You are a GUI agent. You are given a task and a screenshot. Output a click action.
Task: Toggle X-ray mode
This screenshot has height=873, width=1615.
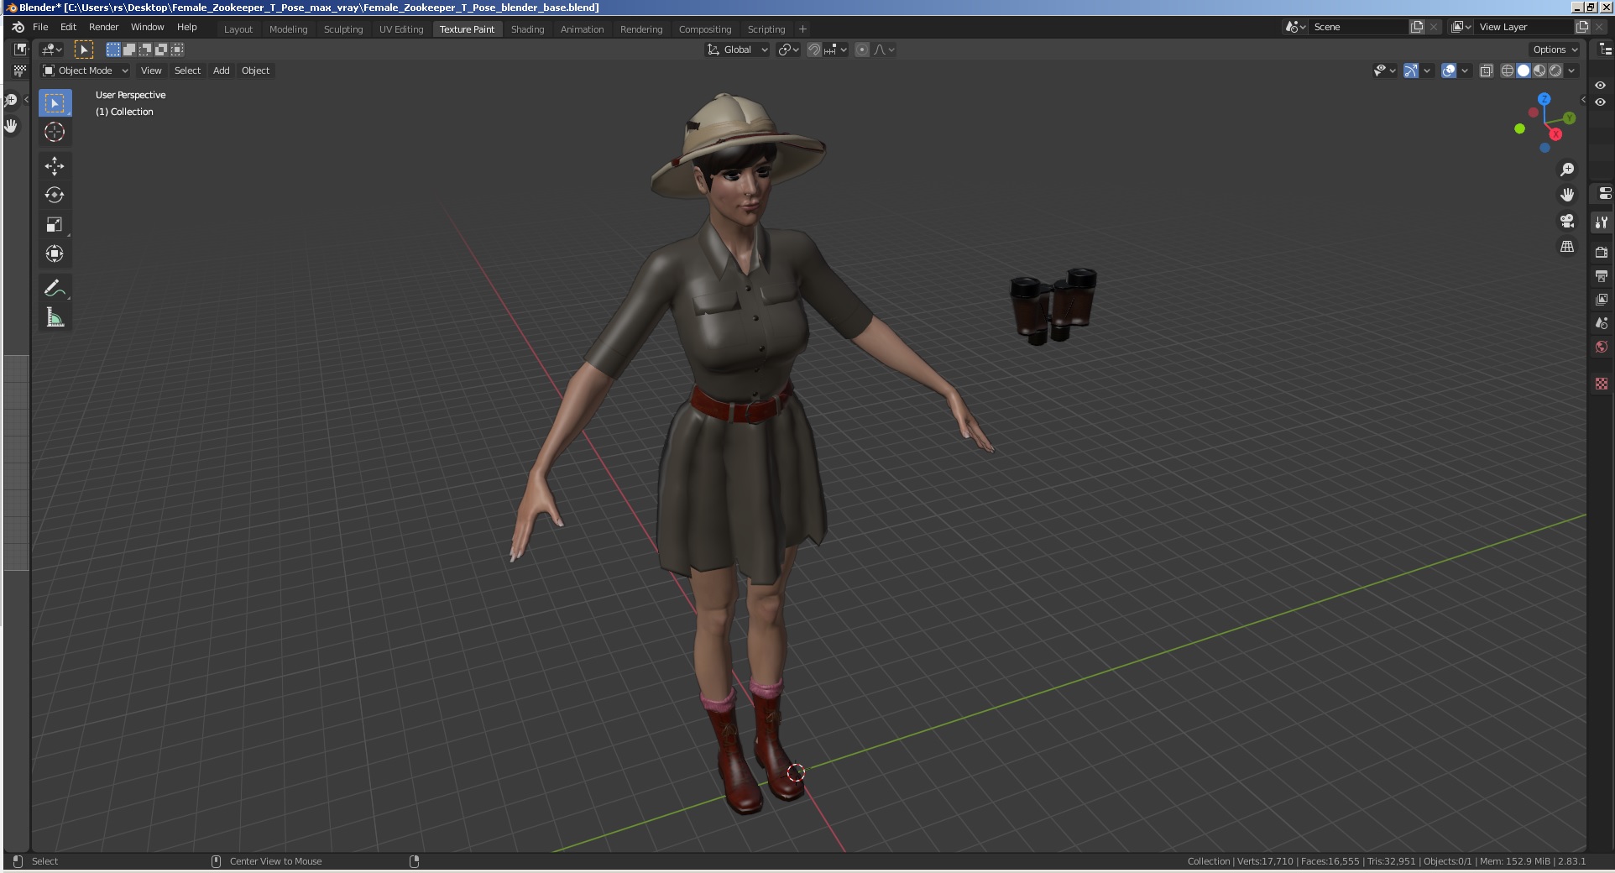click(1487, 71)
